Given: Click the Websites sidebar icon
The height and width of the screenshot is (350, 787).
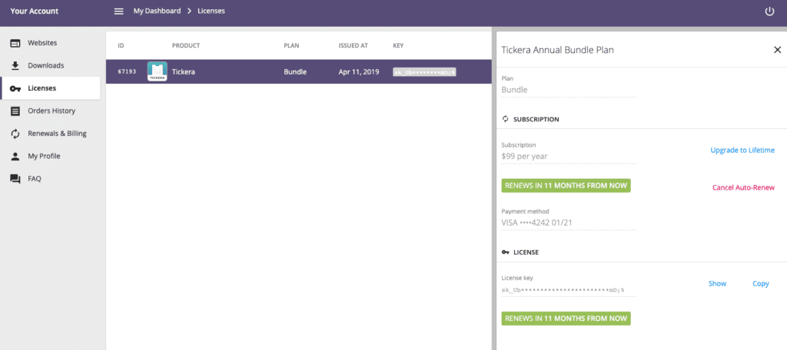Looking at the screenshot, I should click(x=15, y=43).
